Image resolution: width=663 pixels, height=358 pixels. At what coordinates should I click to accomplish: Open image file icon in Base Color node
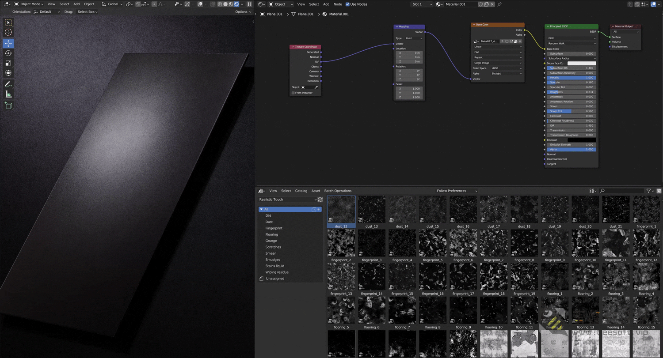[x=515, y=41]
